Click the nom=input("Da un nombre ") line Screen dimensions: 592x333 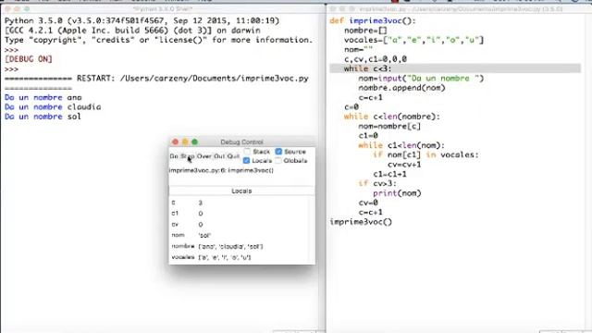coord(421,79)
